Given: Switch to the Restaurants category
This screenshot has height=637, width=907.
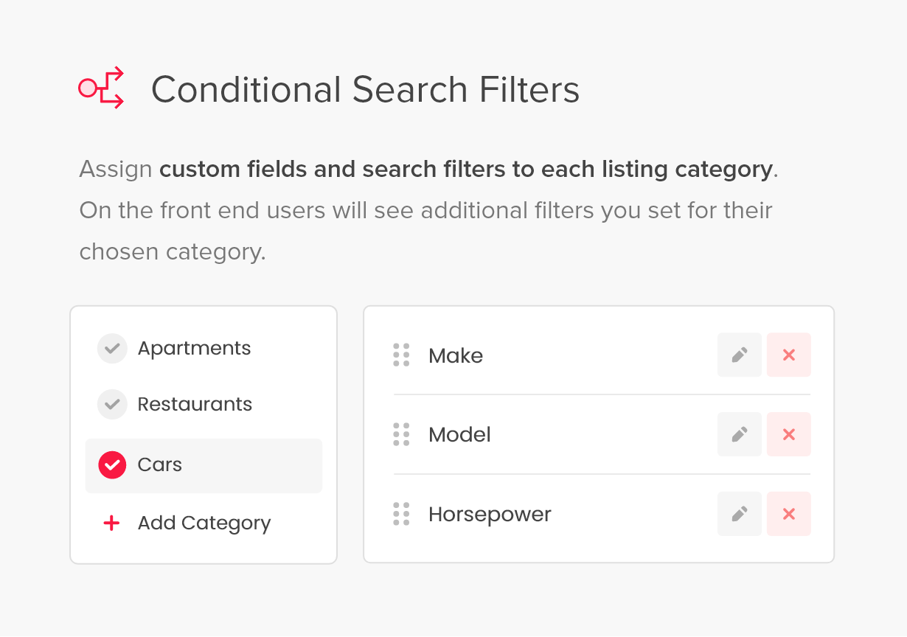Looking at the screenshot, I should point(195,404).
